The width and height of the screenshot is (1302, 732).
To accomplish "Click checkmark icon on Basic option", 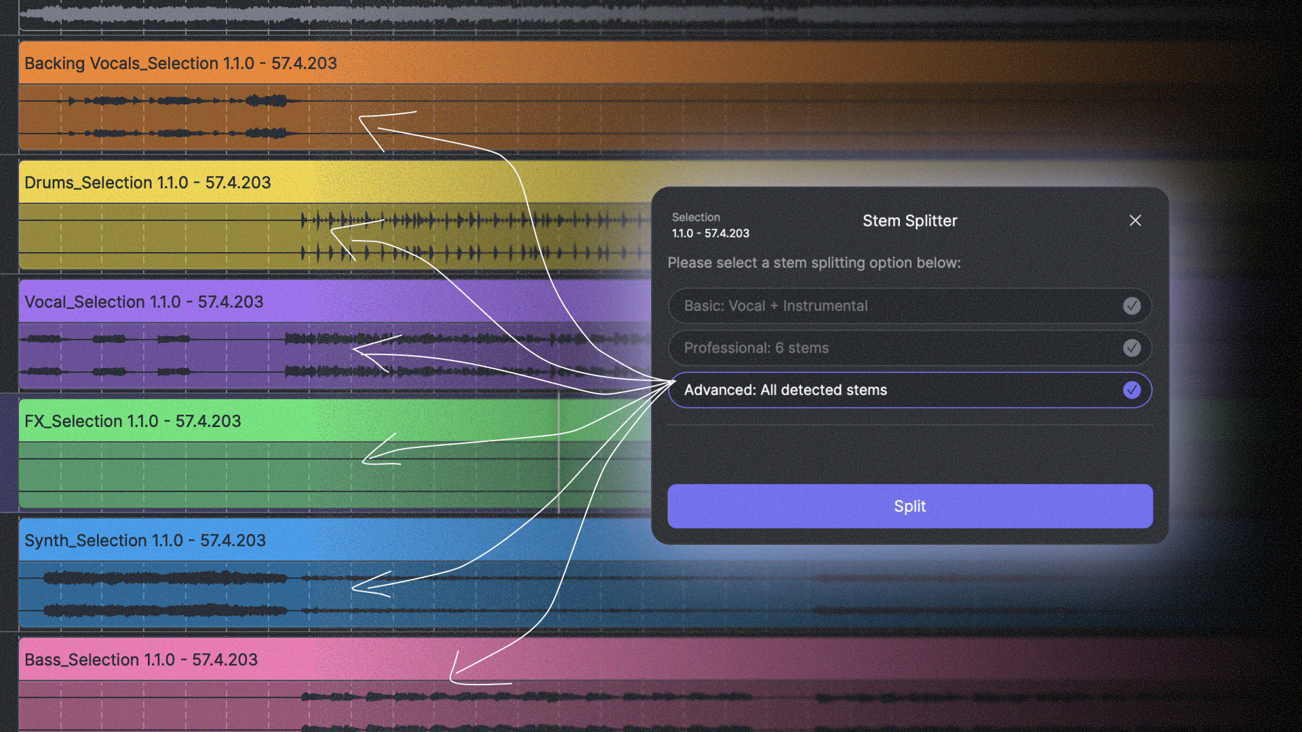I will (x=1131, y=306).
